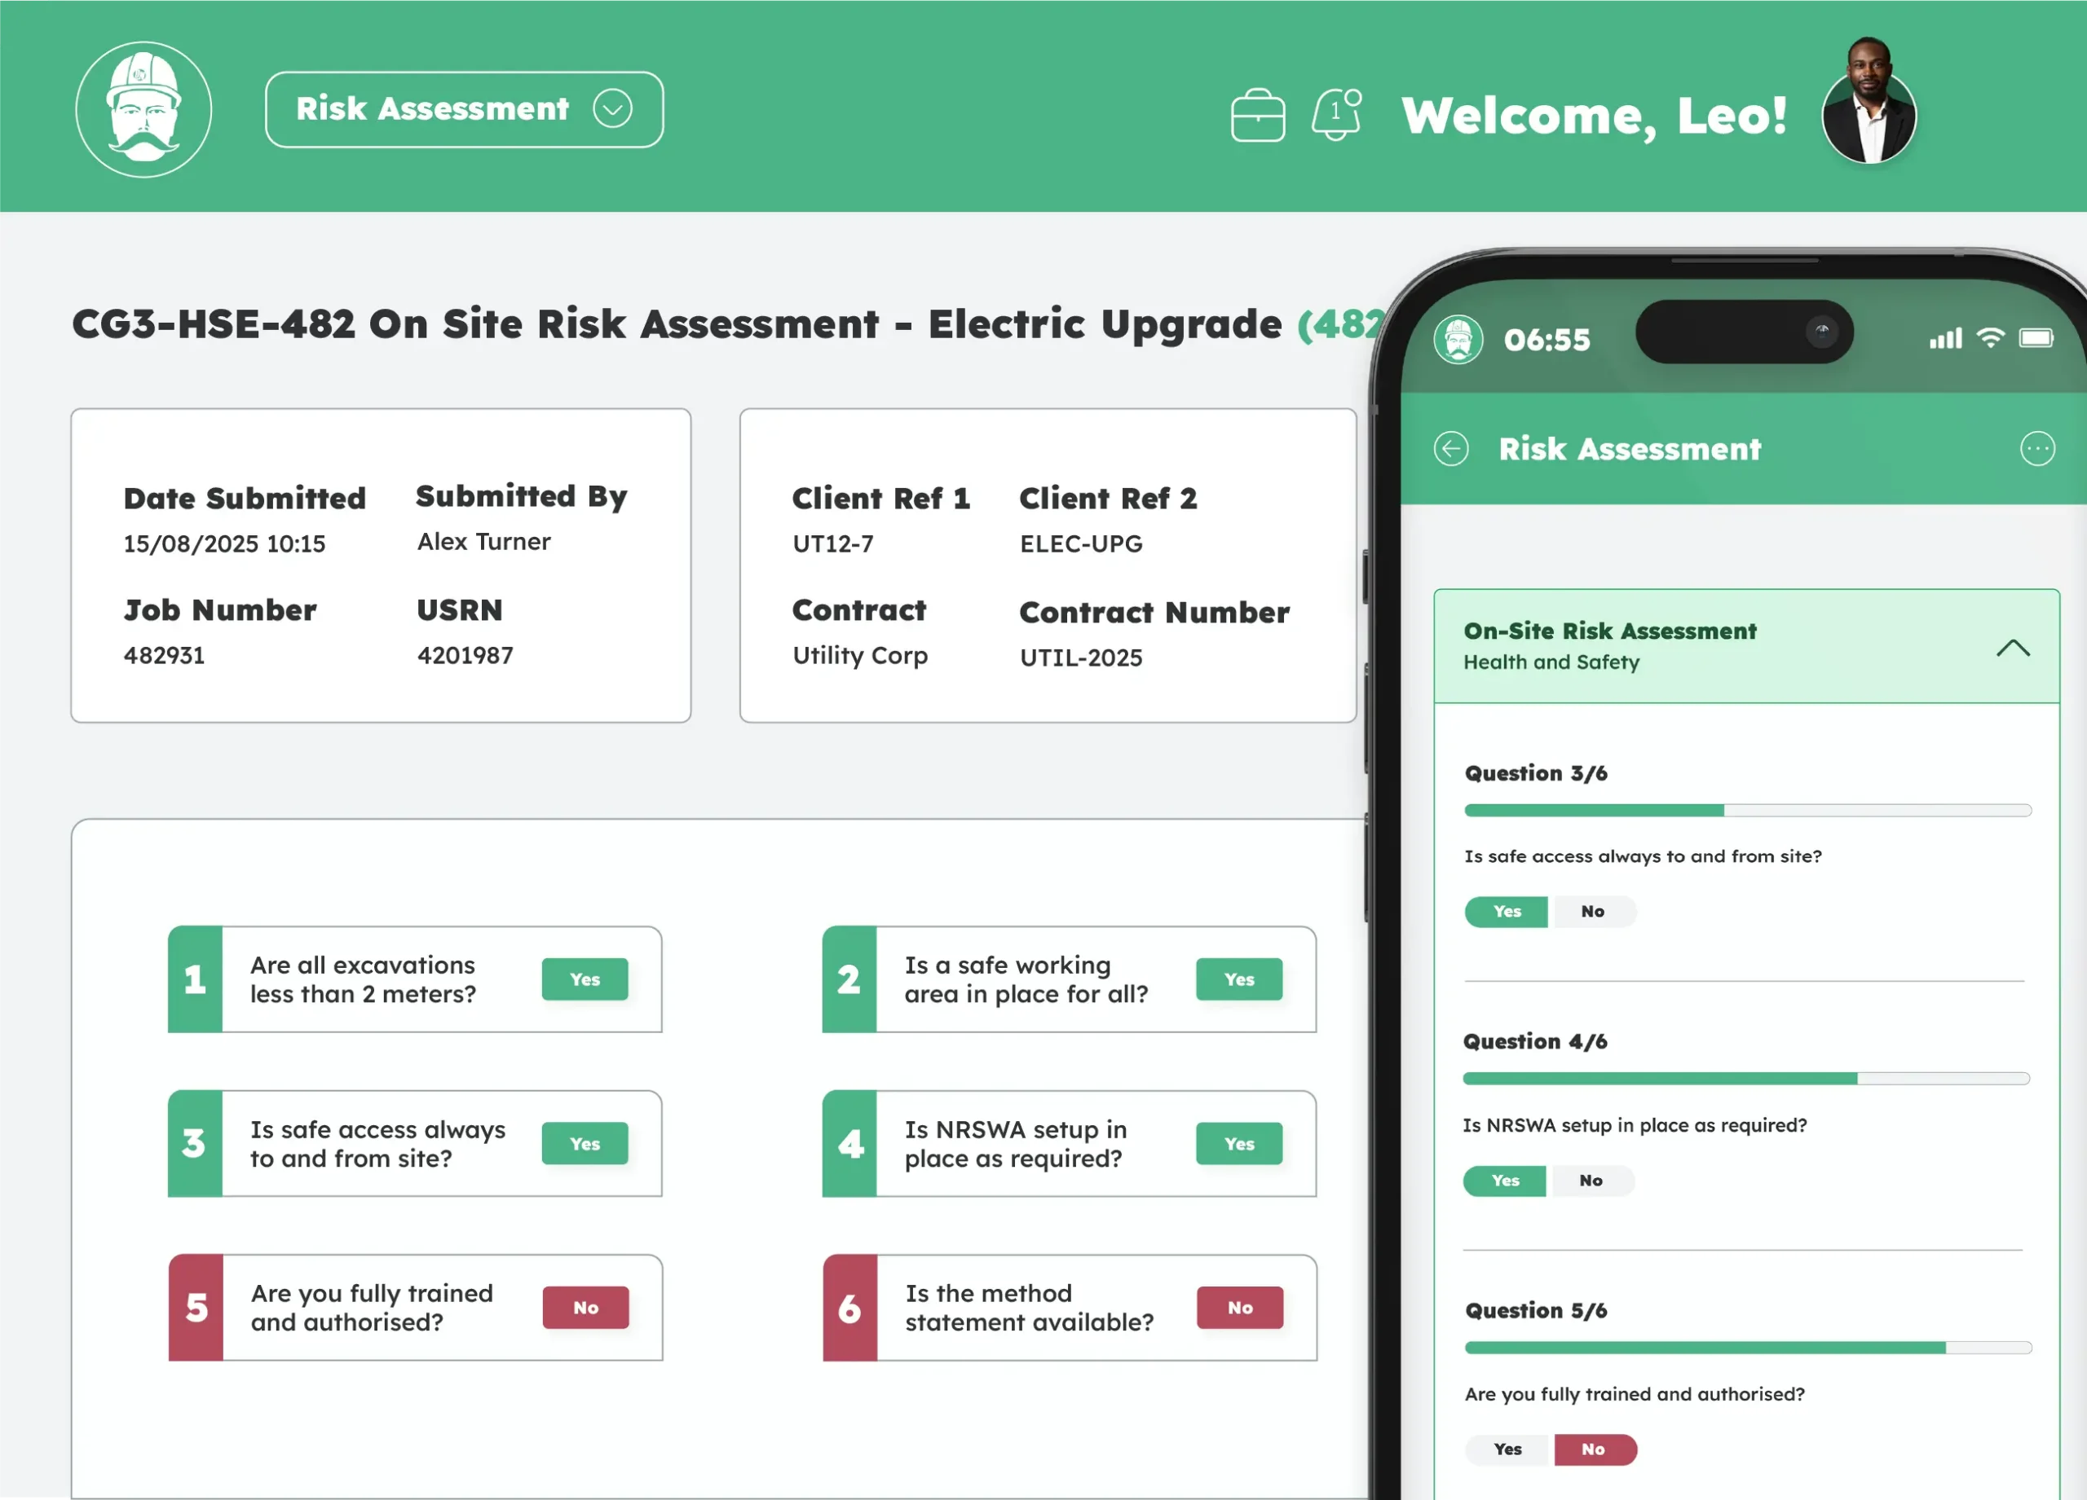Tap 'Health and Safety' subtitle on phone
Viewport: 2087px width, 1500px height.
[1551, 662]
